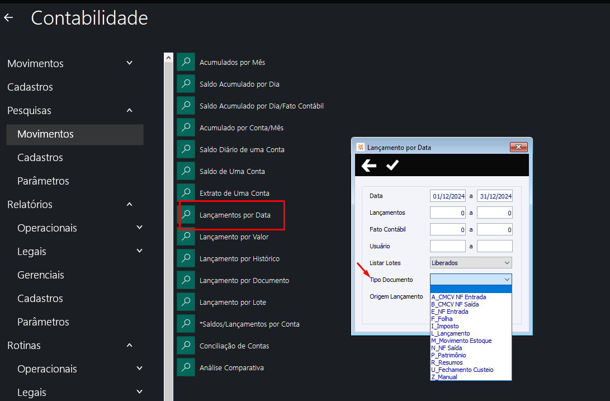Image resolution: width=610 pixels, height=401 pixels.
Task: Choose A_CMCV NF Entrada option
Action: pyautogui.click(x=471, y=297)
